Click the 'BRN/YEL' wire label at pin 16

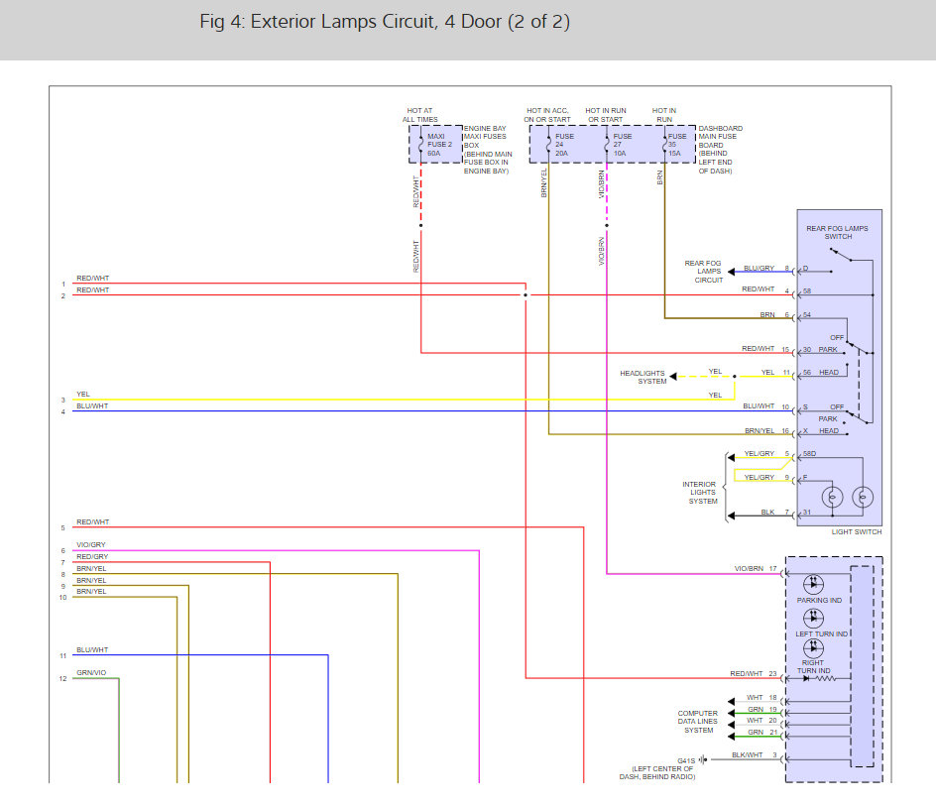tap(760, 431)
